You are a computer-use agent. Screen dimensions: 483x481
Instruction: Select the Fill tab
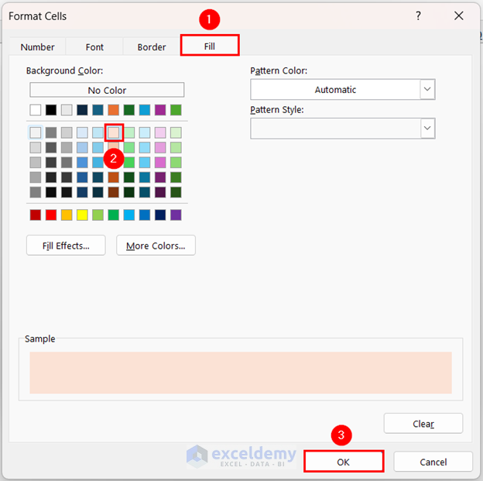pos(210,46)
